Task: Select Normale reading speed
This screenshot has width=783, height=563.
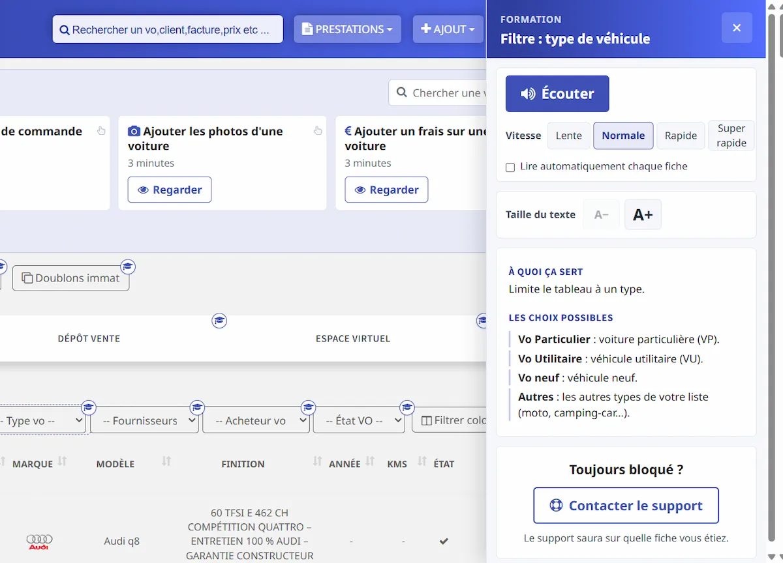Action: tap(623, 136)
